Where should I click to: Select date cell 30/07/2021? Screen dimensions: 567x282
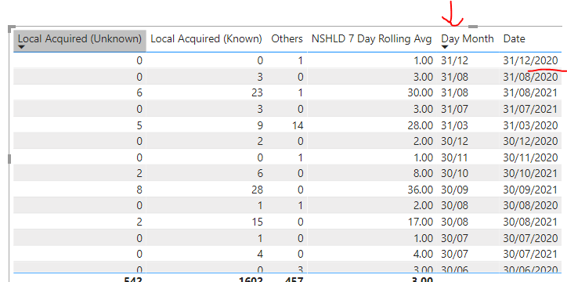click(x=530, y=255)
